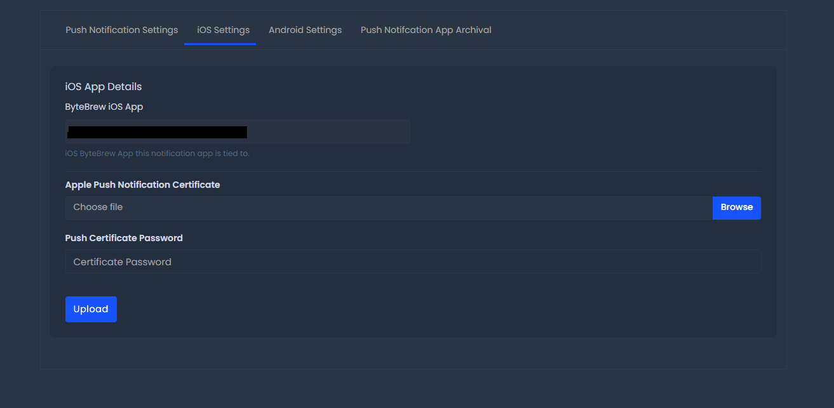
Task: Go to Push Notifcation App Archival tab
Action: (x=426, y=30)
